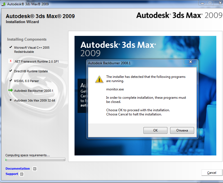Image resolution: width=223 pixels, height=183 pixels.
Task: Click the bullet beside Autodesk 3ds Max 2009 32-bit
Action: [11, 100]
